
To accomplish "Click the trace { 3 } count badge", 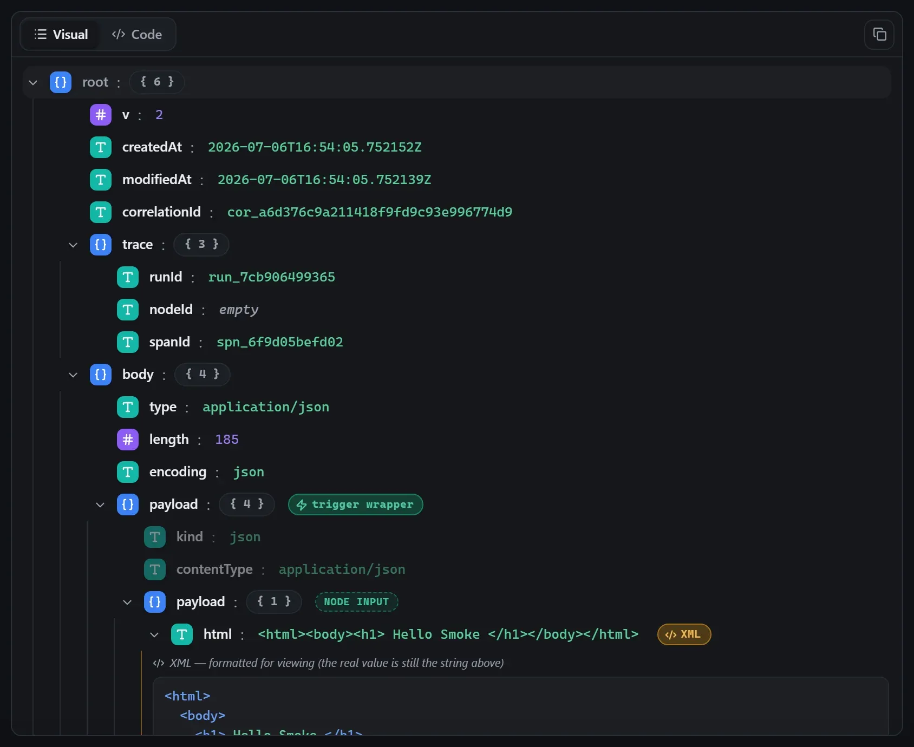I will [201, 245].
